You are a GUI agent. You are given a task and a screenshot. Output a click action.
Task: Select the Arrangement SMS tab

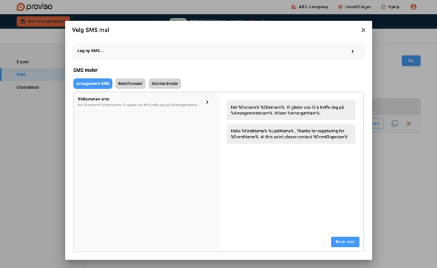93,84
